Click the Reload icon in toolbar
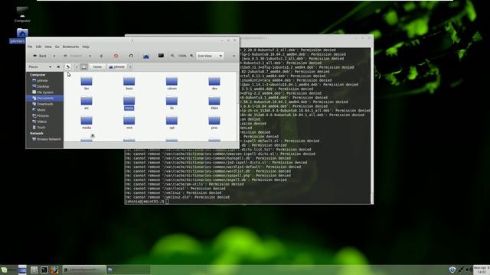 (131, 56)
